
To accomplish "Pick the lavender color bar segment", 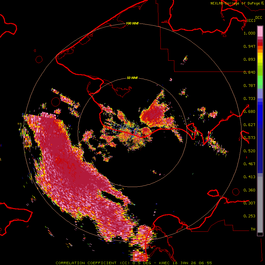I will point(260,93).
